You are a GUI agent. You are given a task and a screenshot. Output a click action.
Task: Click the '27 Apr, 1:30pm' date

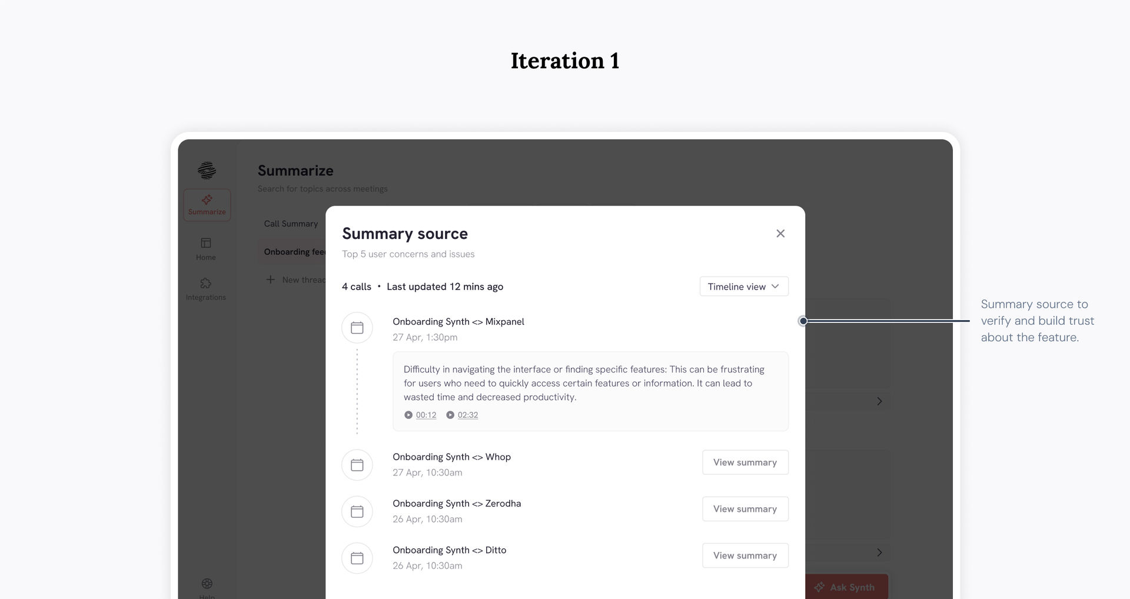[425, 337]
